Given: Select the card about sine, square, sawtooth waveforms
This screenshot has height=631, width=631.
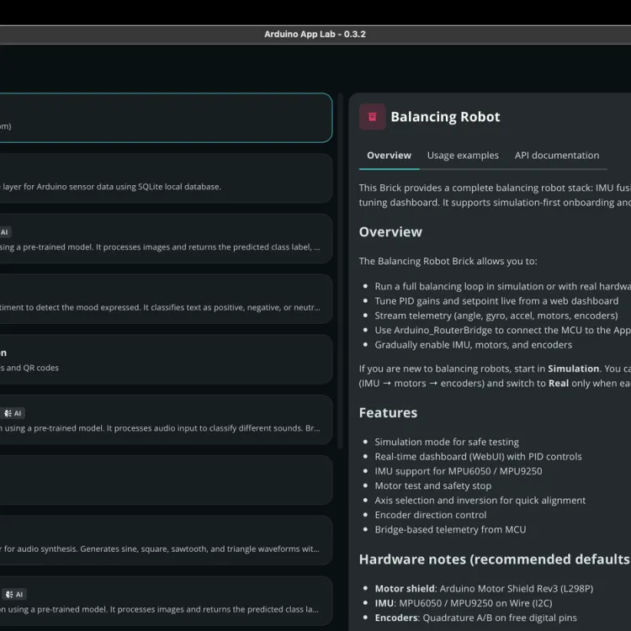Looking at the screenshot, I should [x=166, y=540].
